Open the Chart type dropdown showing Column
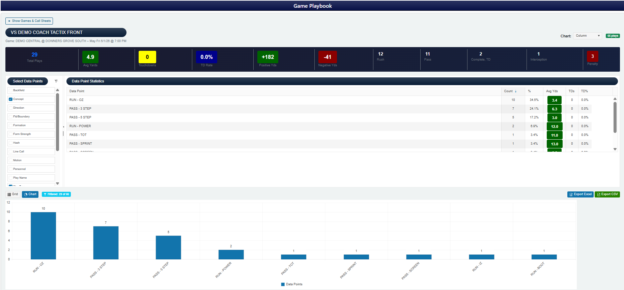 tap(588, 36)
